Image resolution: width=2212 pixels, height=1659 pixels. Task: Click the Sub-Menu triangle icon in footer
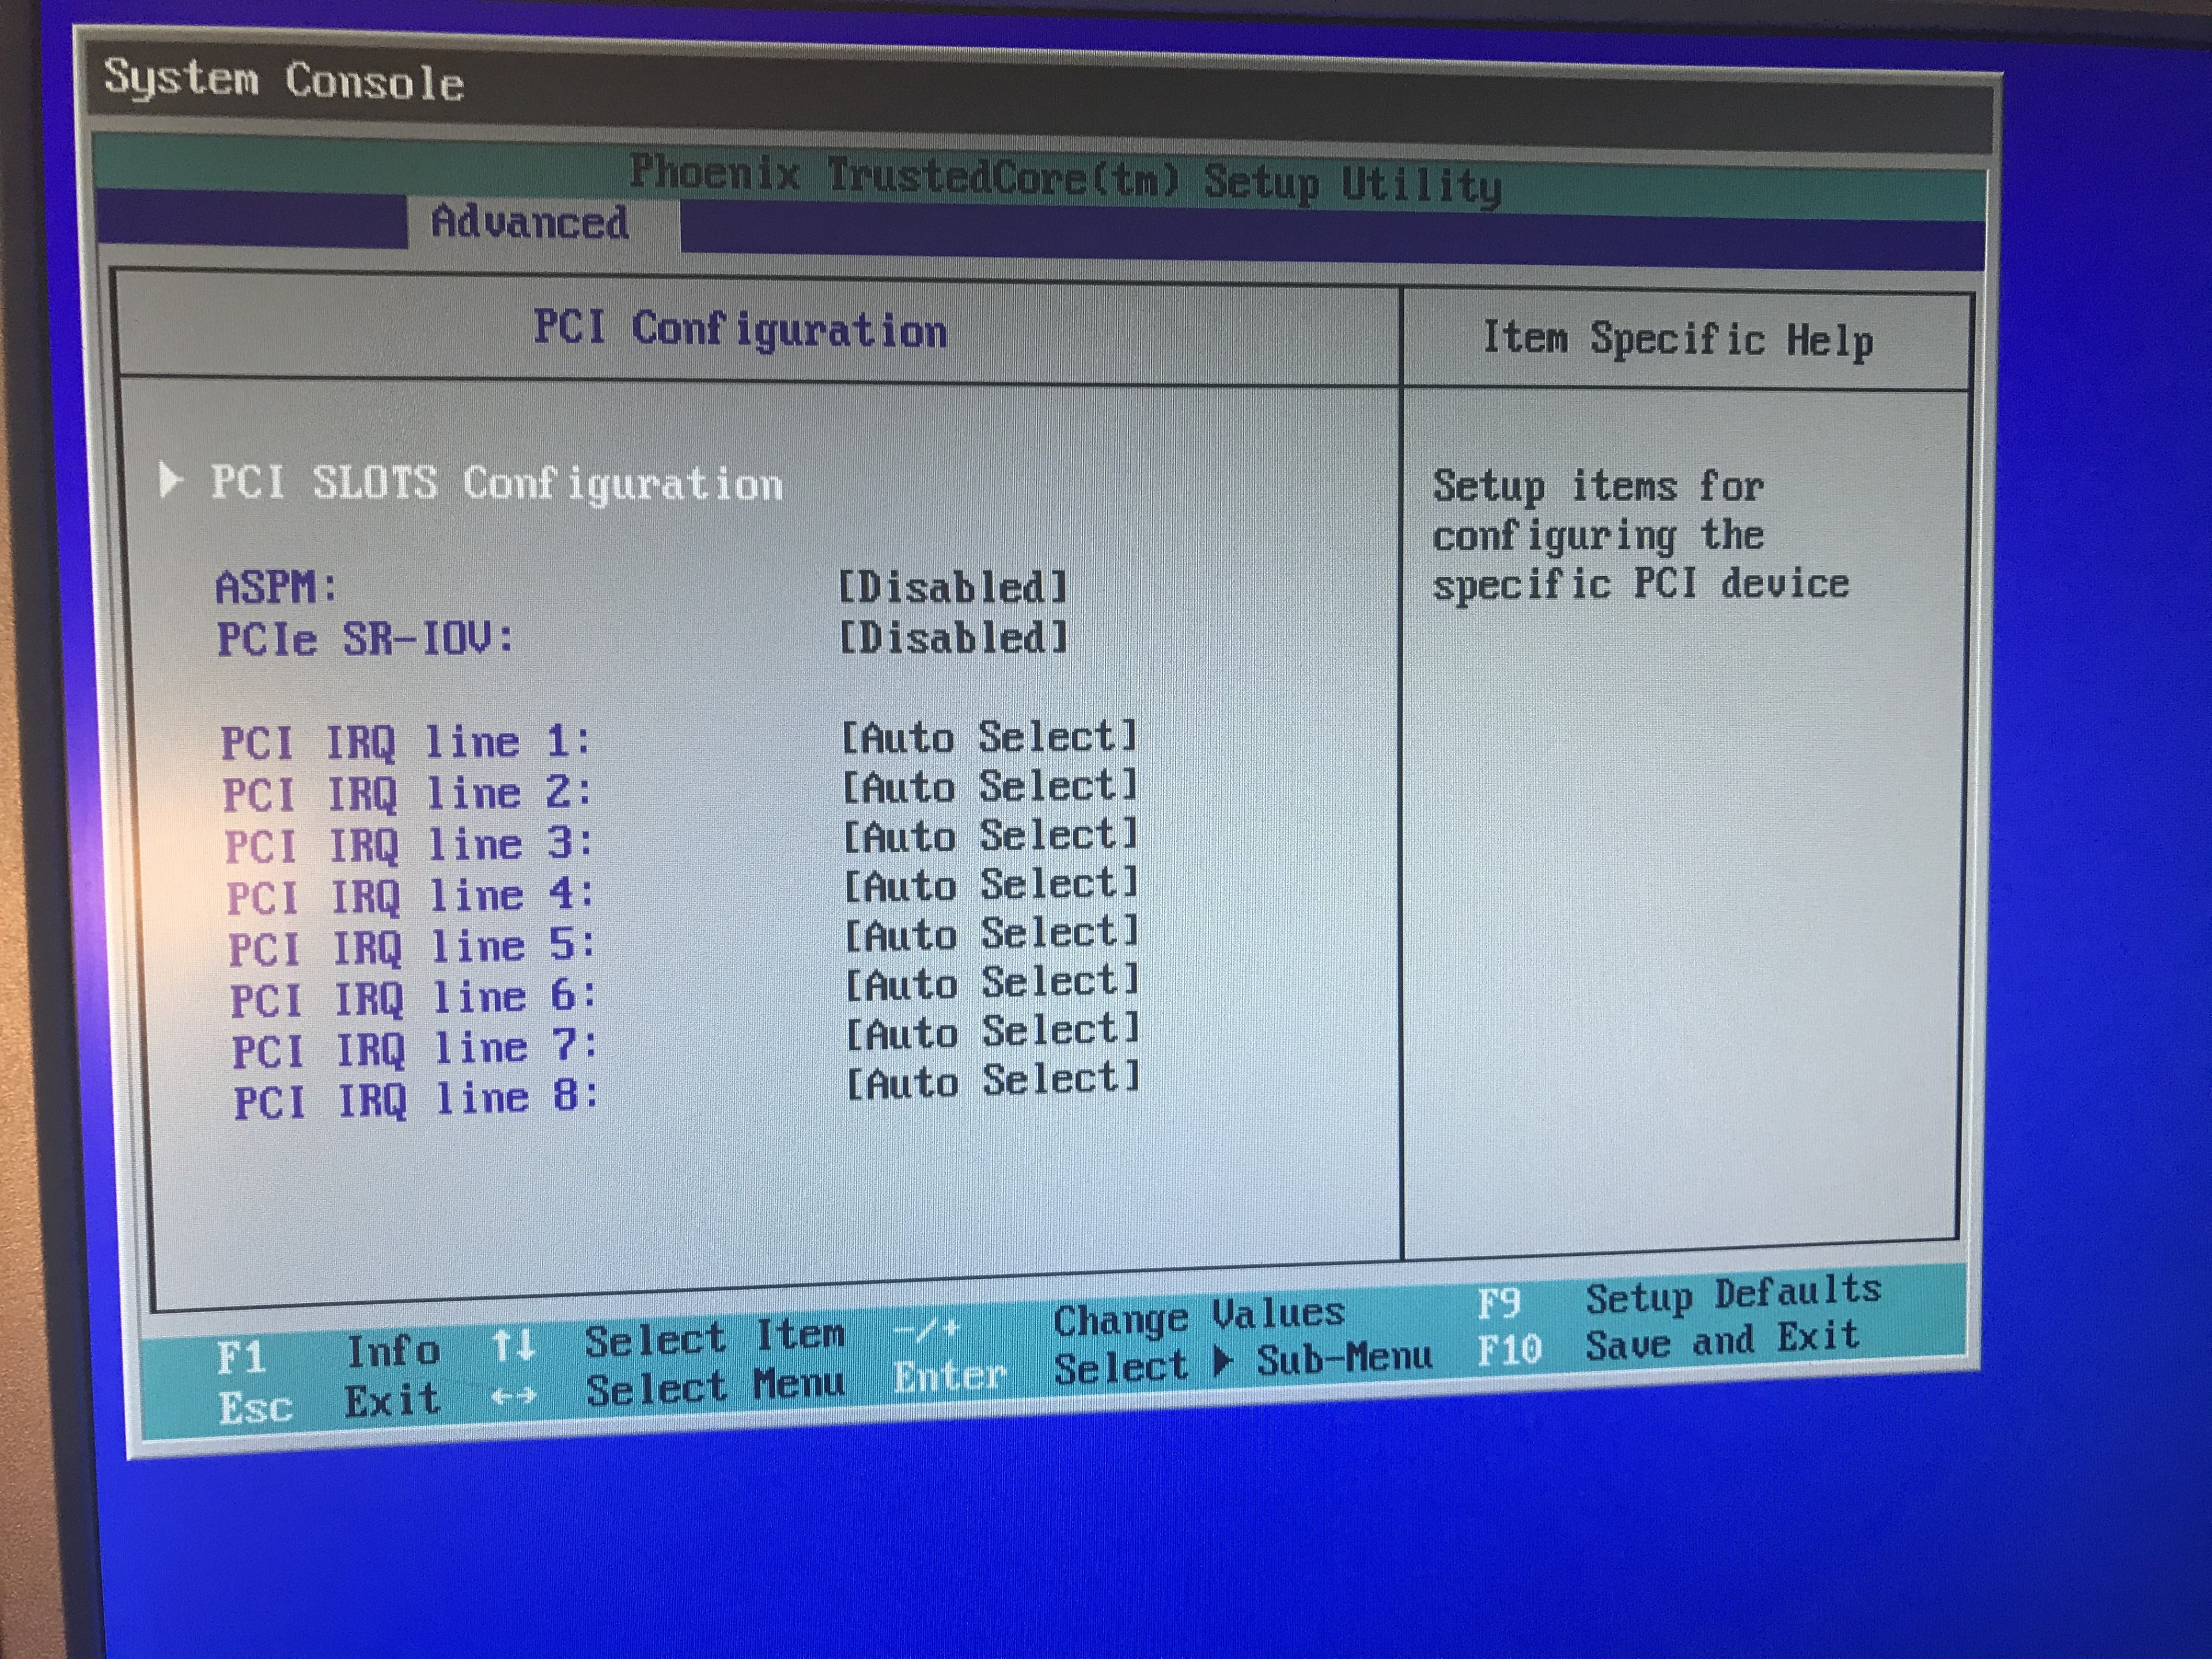pos(1221,1362)
